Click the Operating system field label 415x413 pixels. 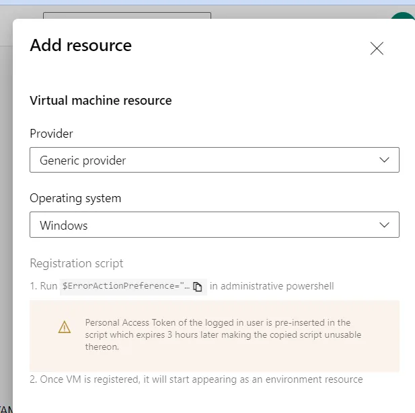pyautogui.click(x=75, y=199)
